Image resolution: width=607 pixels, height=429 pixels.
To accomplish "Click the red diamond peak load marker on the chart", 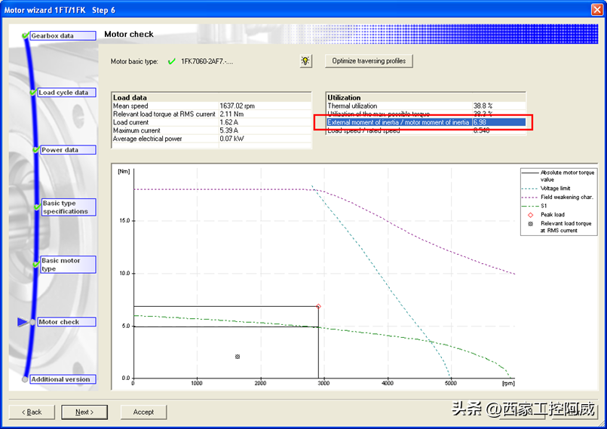I will [318, 306].
